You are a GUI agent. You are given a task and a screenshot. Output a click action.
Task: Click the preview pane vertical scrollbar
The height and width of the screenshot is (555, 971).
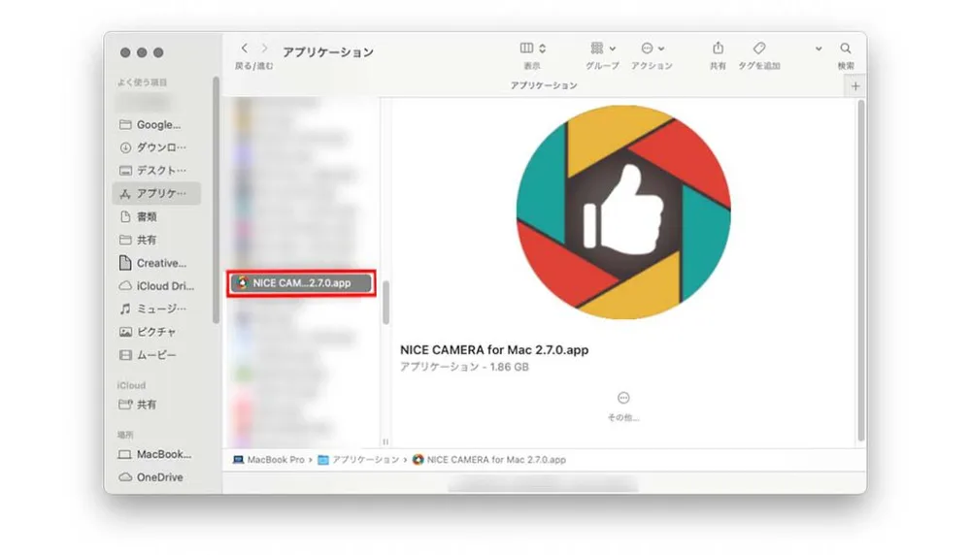860,271
